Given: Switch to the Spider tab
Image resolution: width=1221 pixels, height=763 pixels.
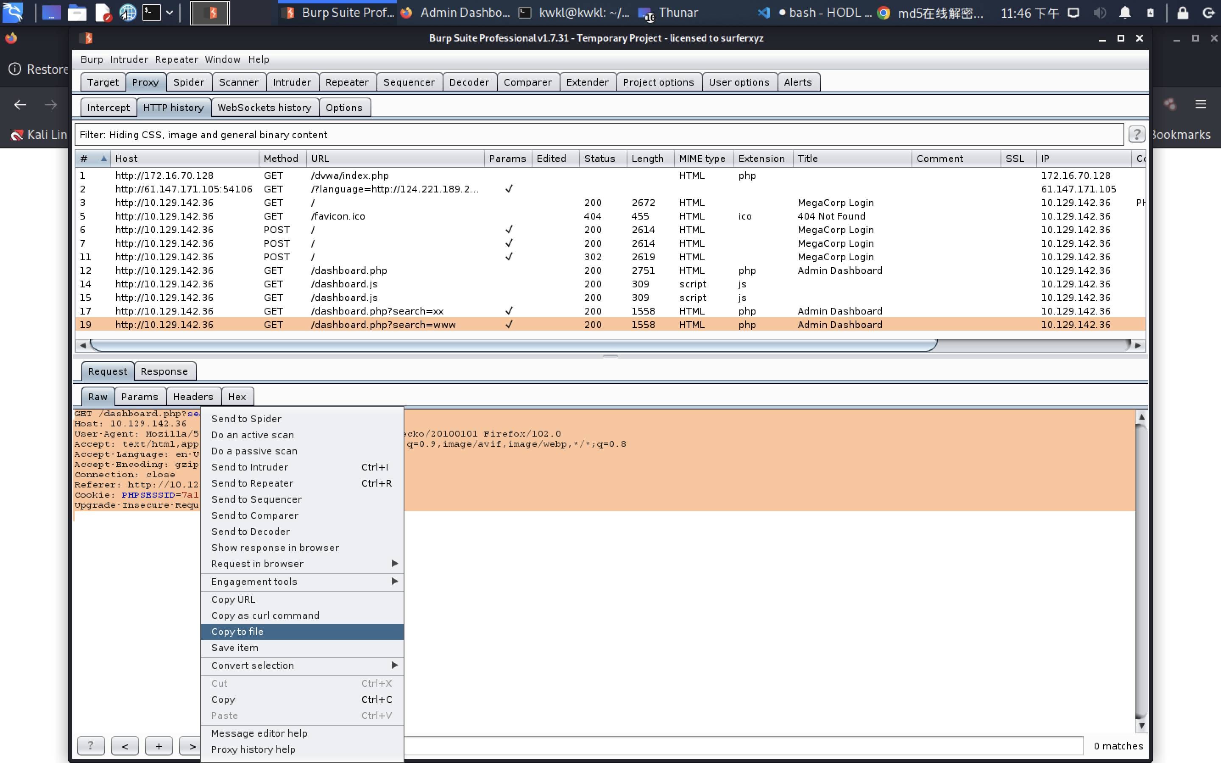Looking at the screenshot, I should tap(189, 82).
